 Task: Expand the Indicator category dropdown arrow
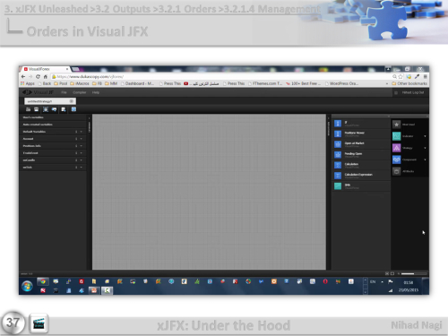425,136
